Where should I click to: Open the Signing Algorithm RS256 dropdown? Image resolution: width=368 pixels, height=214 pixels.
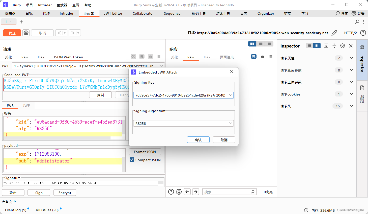[x=183, y=123]
